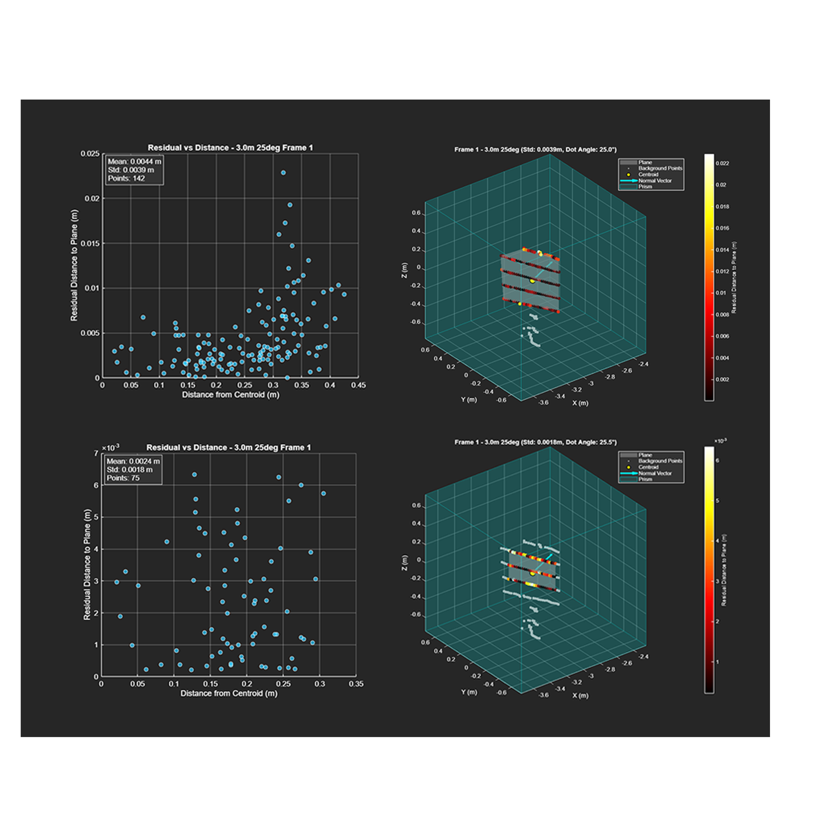Click top-left title 'Residual vs Distance' plot

230,148
